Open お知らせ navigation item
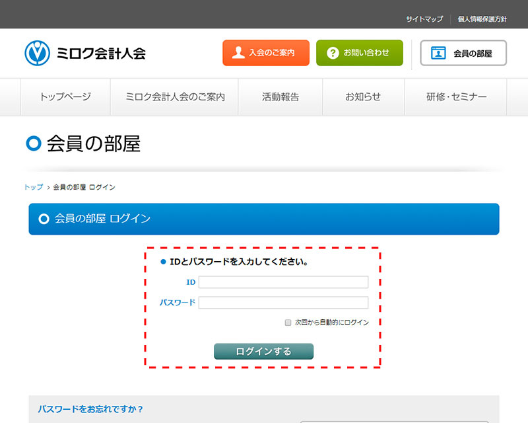Viewport: 528px width, 423px height. tap(363, 96)
